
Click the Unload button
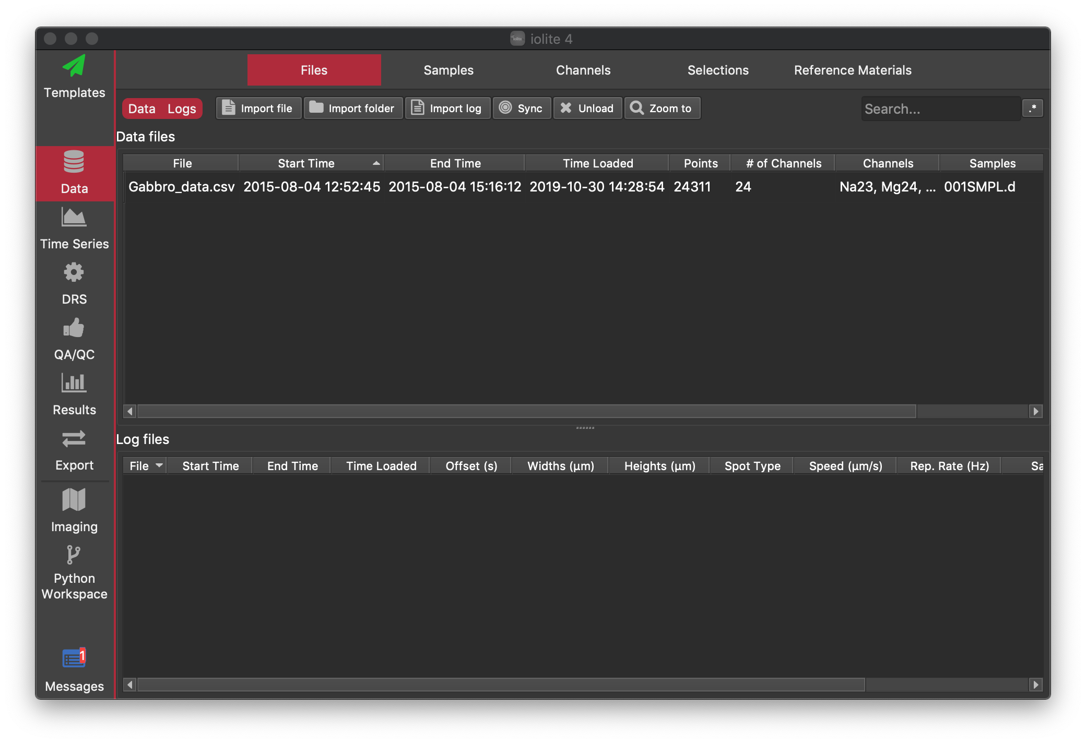point(587,108)
